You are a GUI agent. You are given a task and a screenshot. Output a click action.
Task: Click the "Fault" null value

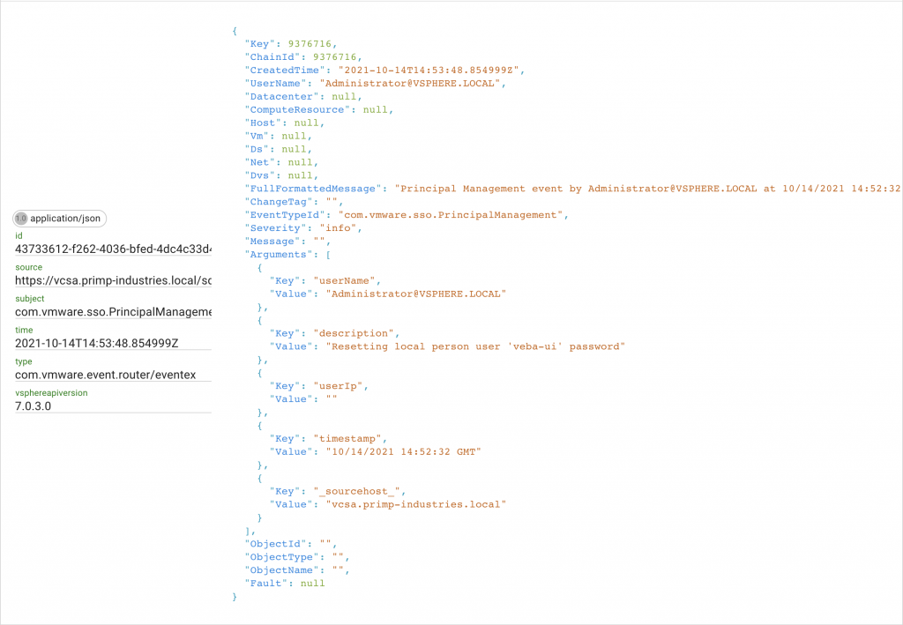(x=312, y=583)
